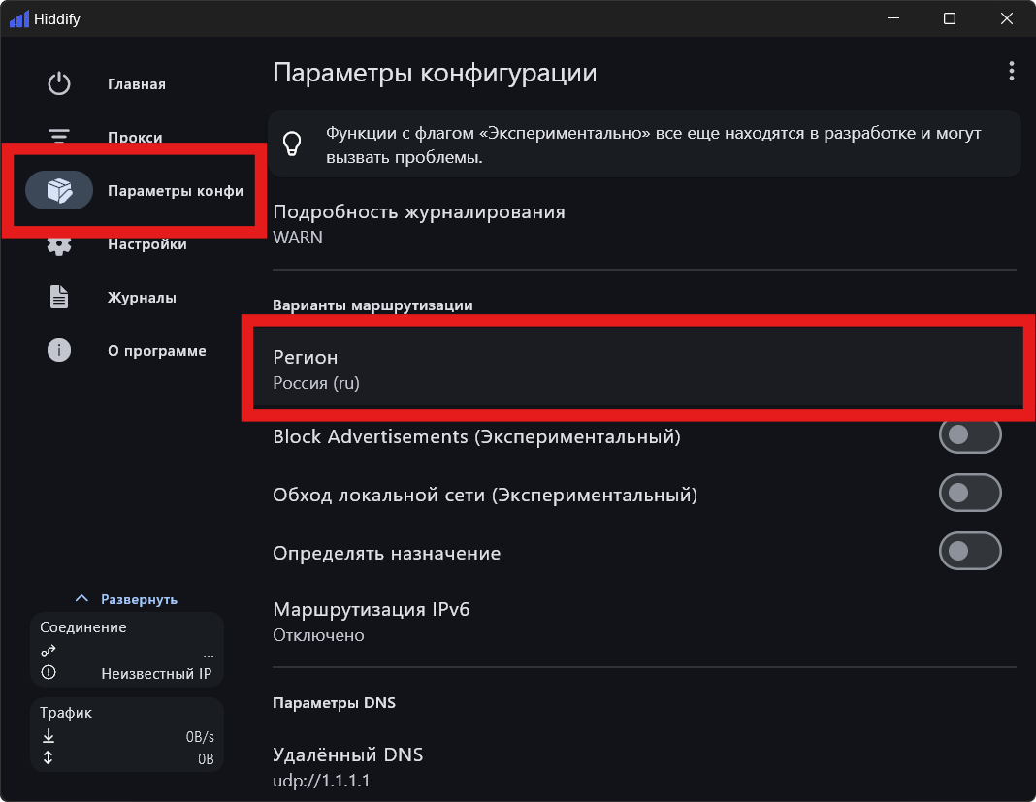Go to the Главная page
This screenshot has width=1036, height=802.
137,84
